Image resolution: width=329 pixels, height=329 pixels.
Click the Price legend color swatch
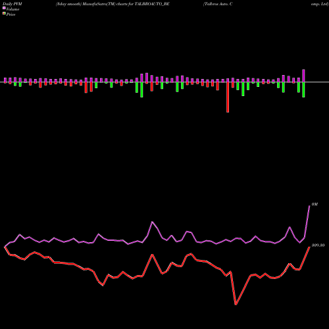pyautogui.click(x=4, y=13)
